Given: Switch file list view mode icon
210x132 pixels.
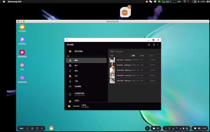Looking at the screenshot, I should [x=154, y=45].
